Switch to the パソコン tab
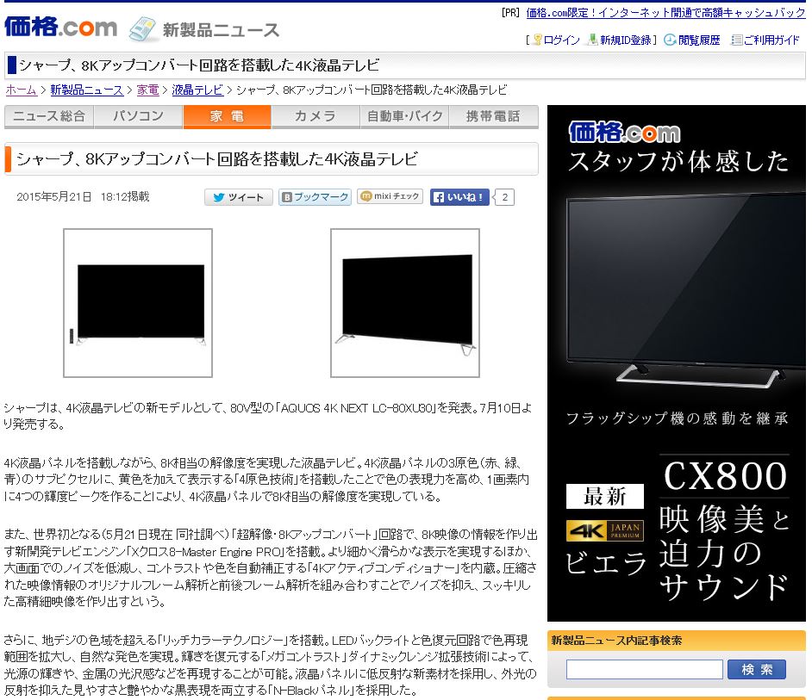Image resolution: width=812 pixels, height=700 pixels. (138, 116)
